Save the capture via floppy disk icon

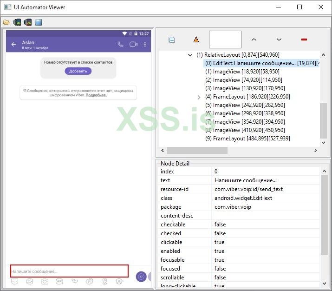coord(39,22)
